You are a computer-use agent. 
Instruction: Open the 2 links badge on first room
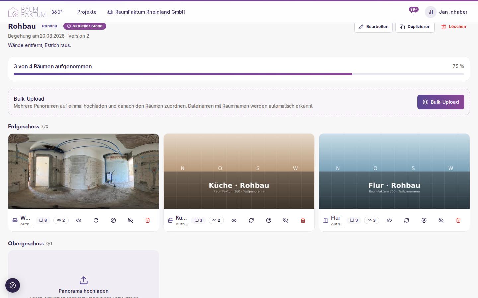coord(61,220)
